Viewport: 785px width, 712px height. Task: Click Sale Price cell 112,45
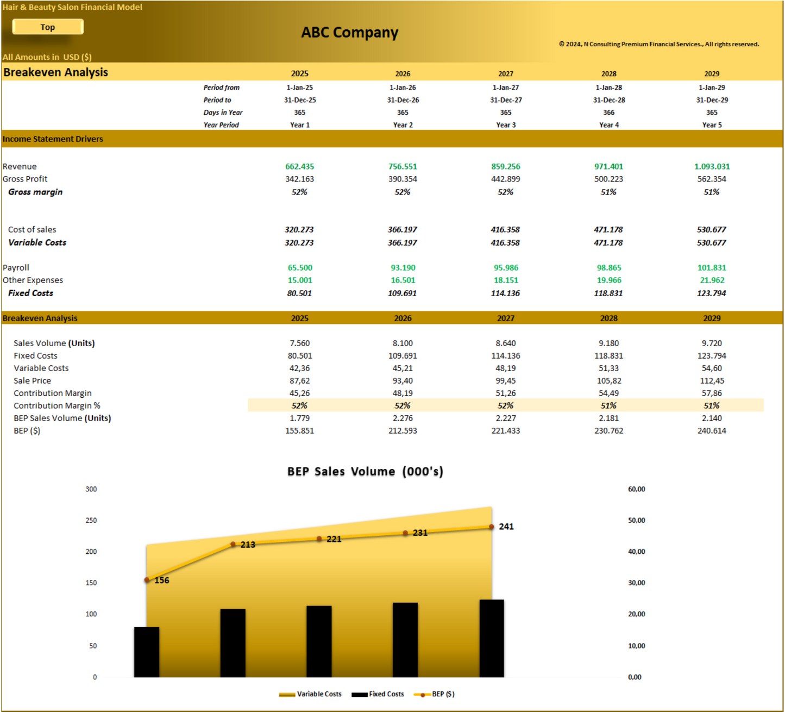pos(712,380)
